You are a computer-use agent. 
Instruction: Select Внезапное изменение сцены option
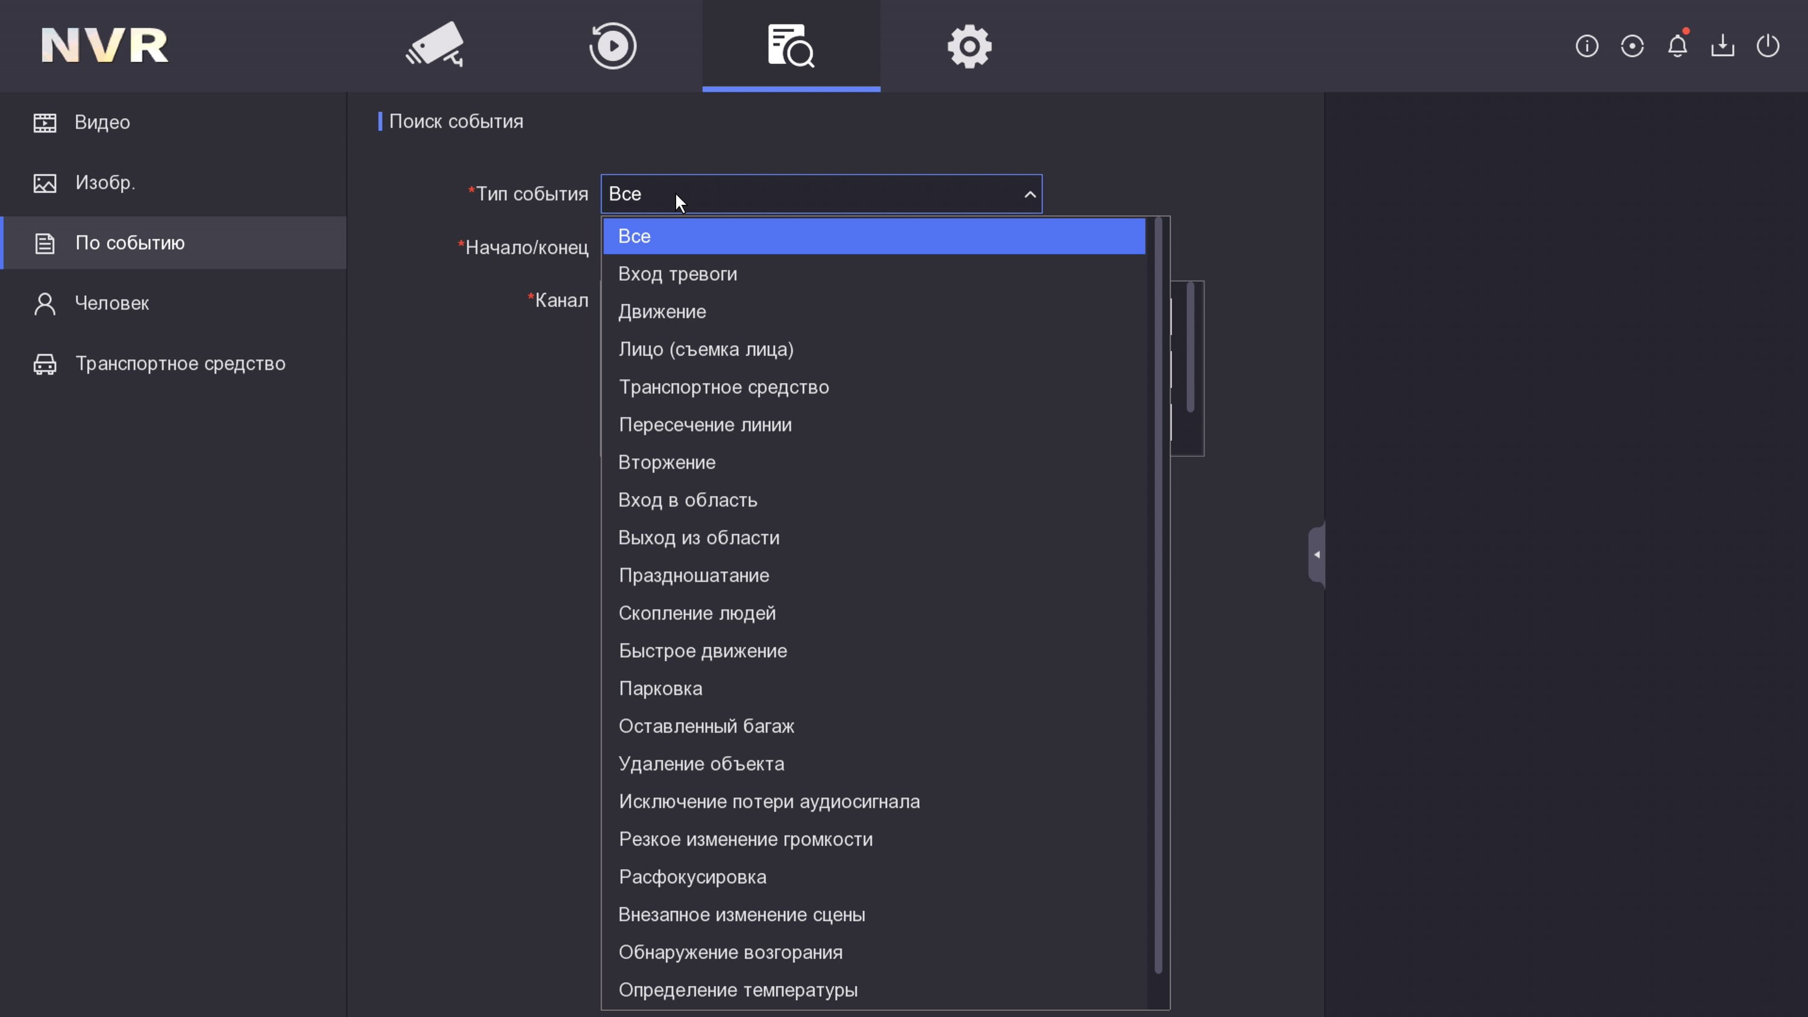[874, 915]
